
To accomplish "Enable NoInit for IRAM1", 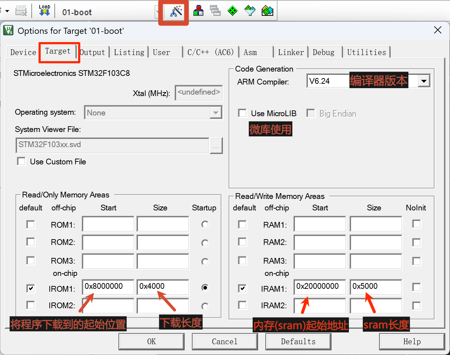I will pos(417,287).
